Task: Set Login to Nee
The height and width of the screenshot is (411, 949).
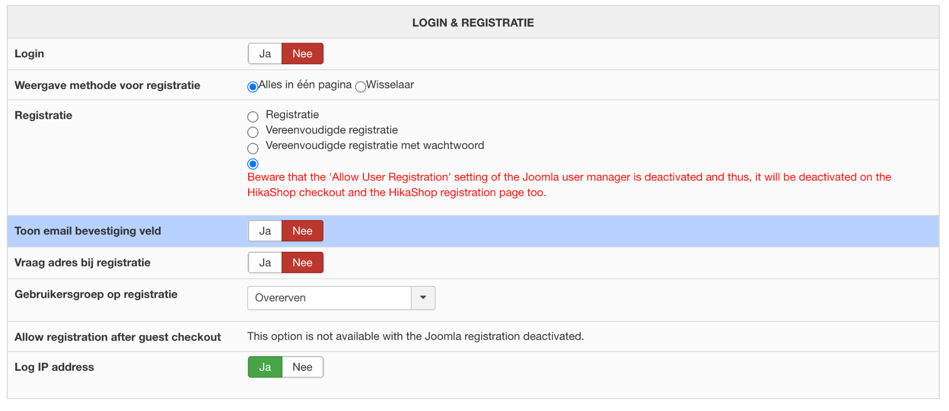Action: [302, 54]
